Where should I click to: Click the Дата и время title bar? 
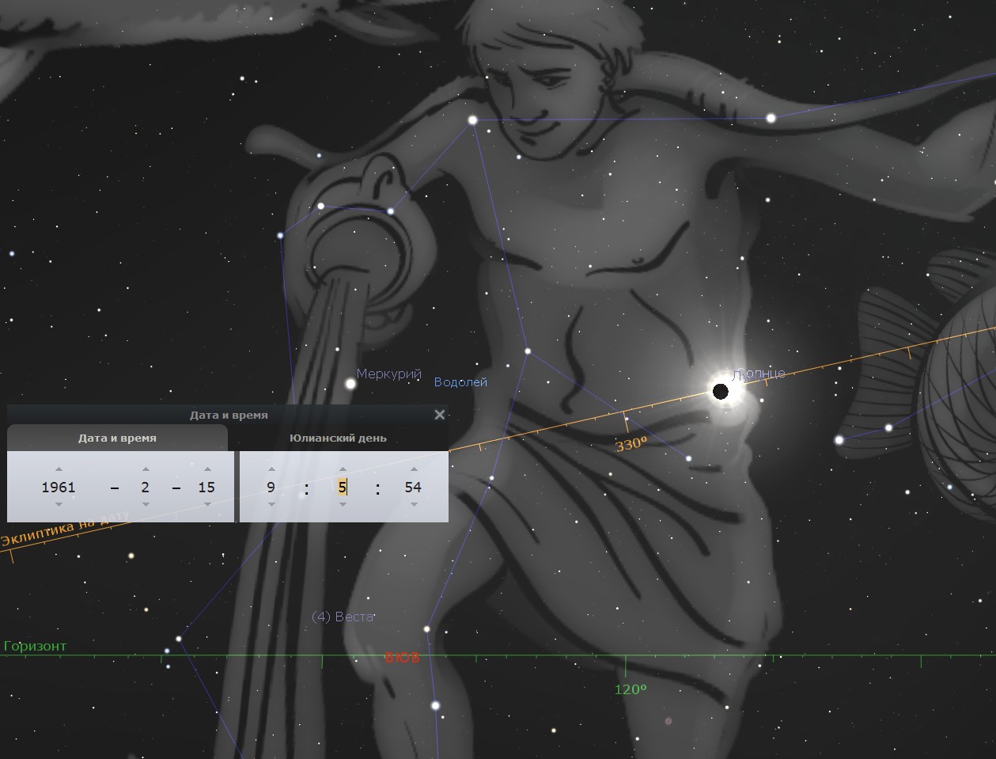(228, 415)
